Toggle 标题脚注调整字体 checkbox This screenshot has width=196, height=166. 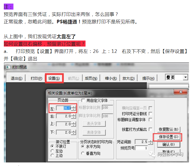(x=150, y=120)
